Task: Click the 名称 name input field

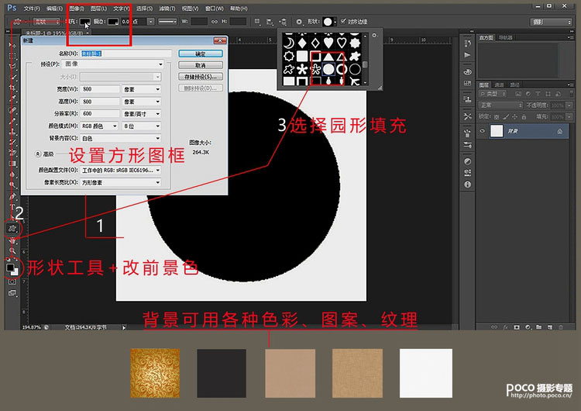Action: [x=126, y=54]
